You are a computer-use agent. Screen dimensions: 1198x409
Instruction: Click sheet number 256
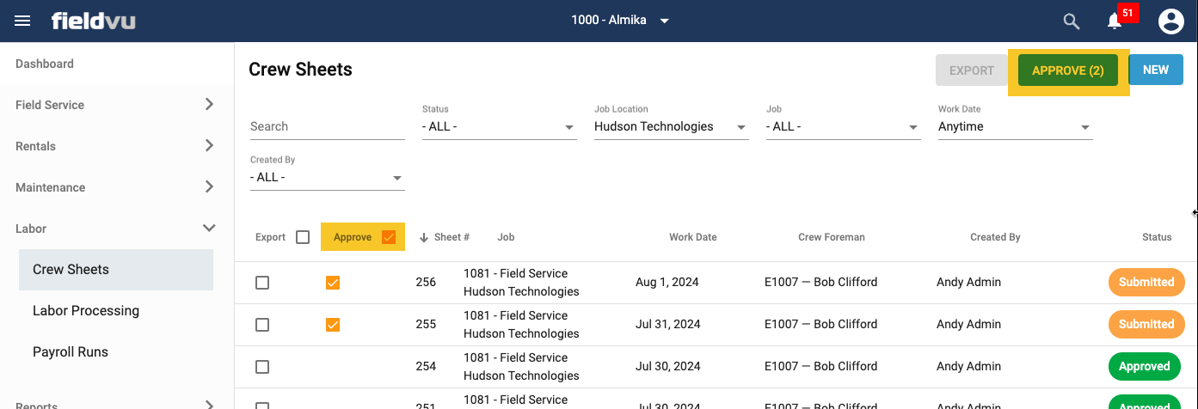tap(426, 282)
